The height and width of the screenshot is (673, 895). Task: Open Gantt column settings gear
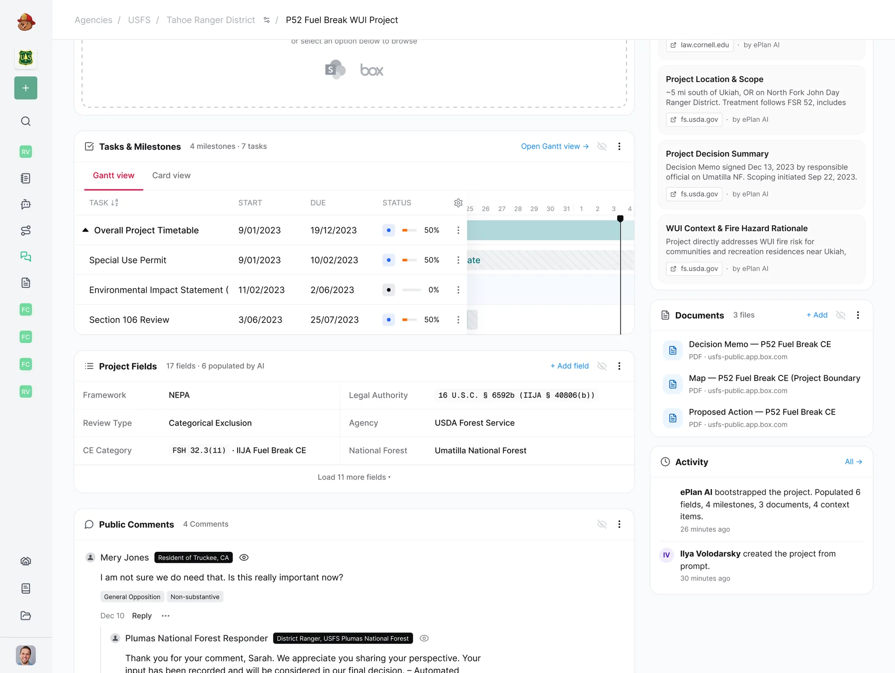tap(458, 203)
